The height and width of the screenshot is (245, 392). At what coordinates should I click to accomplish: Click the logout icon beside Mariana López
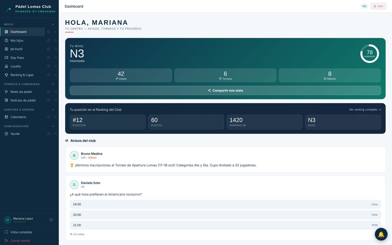click(x=51, y=220)
